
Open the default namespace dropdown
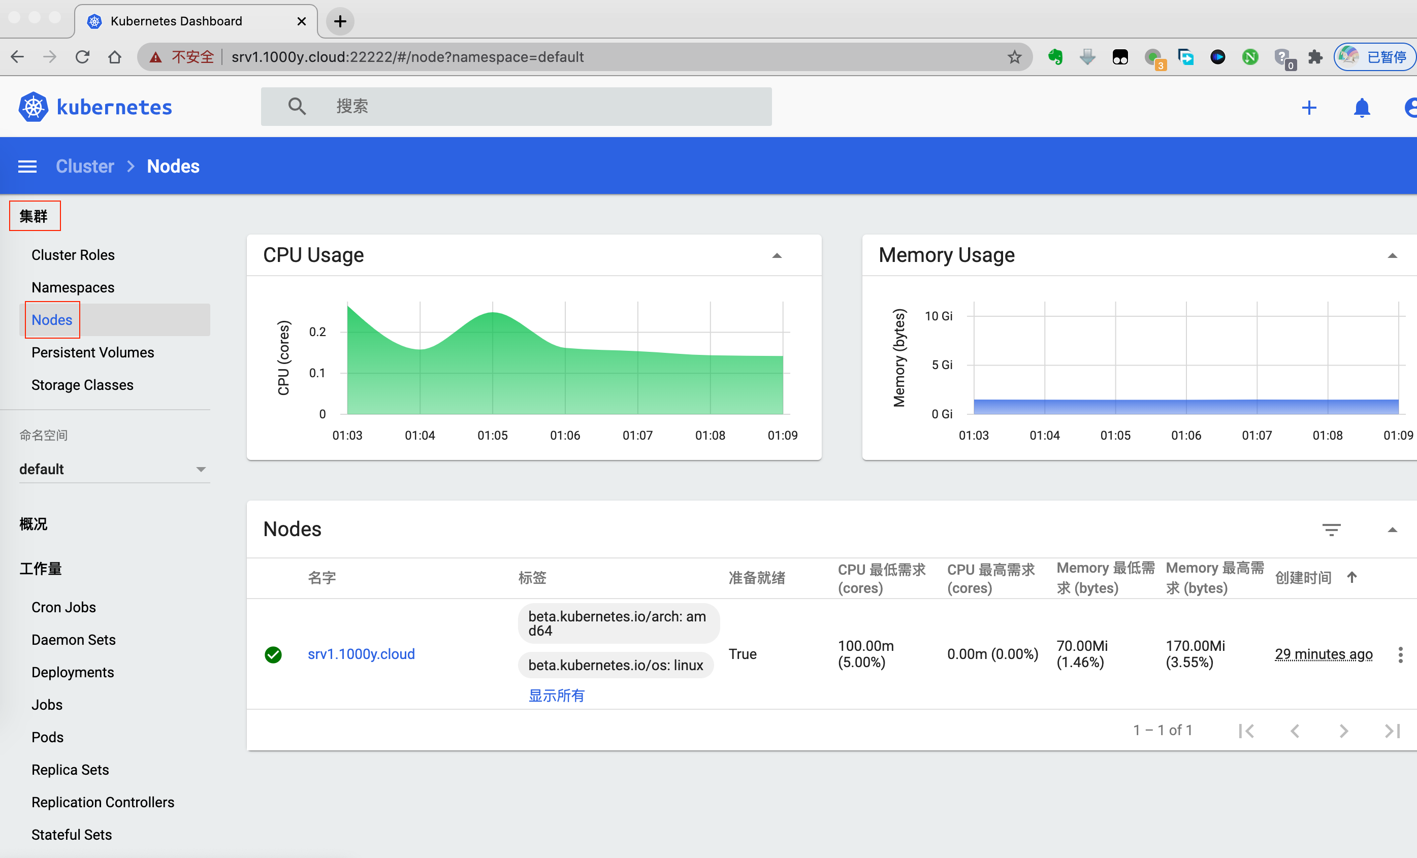(x=114, y=469)
